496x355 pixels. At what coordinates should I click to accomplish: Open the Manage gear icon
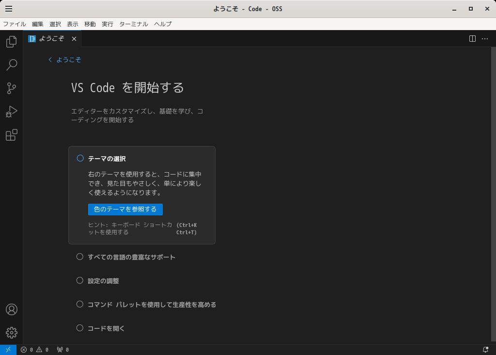12,333
